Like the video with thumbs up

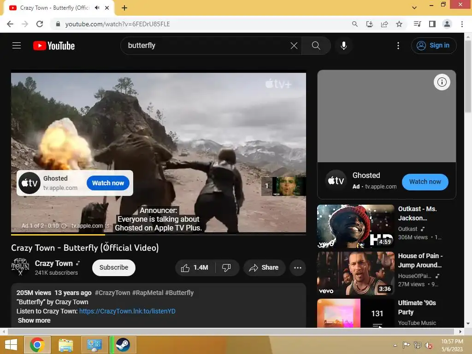195,268
